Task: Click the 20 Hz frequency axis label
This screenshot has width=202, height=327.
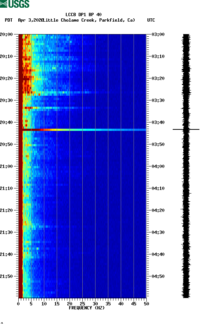Action: [x=70, y=304]
